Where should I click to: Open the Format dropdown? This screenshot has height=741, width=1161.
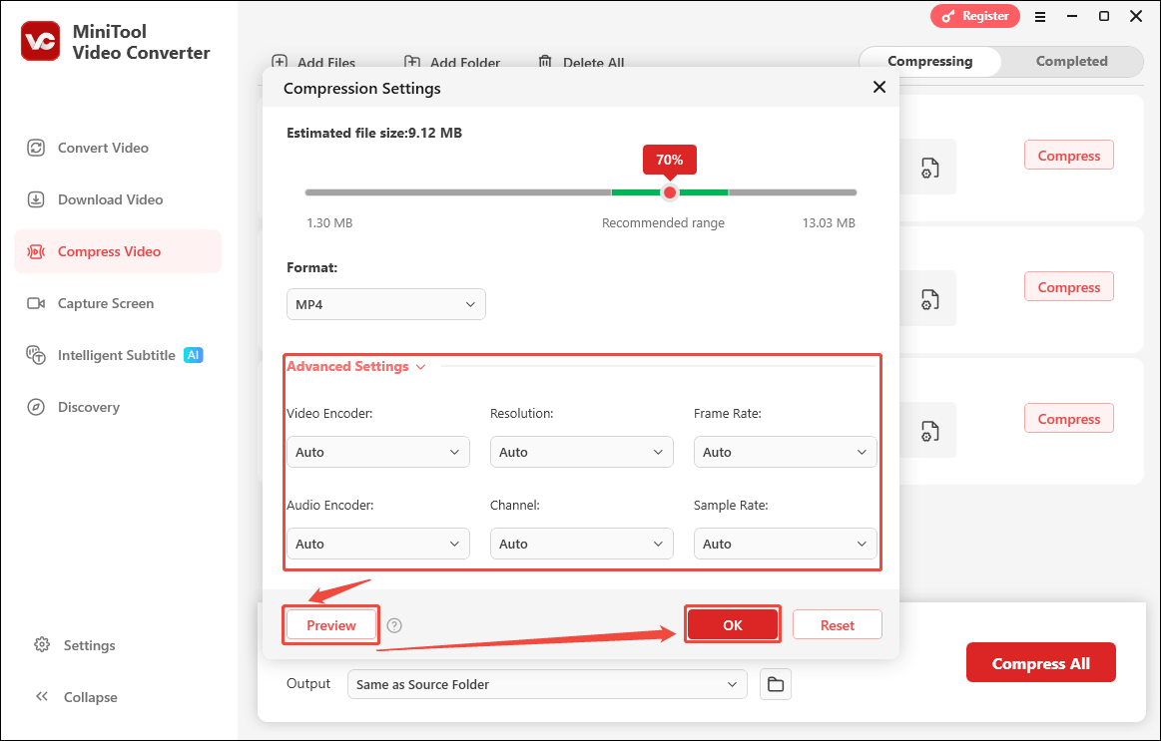pos(385,303)
